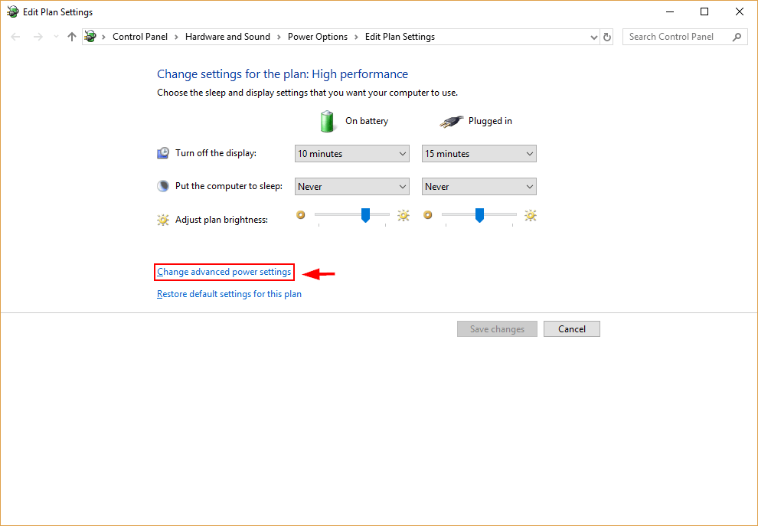Click the search magnifier icon

click(737, 37)
